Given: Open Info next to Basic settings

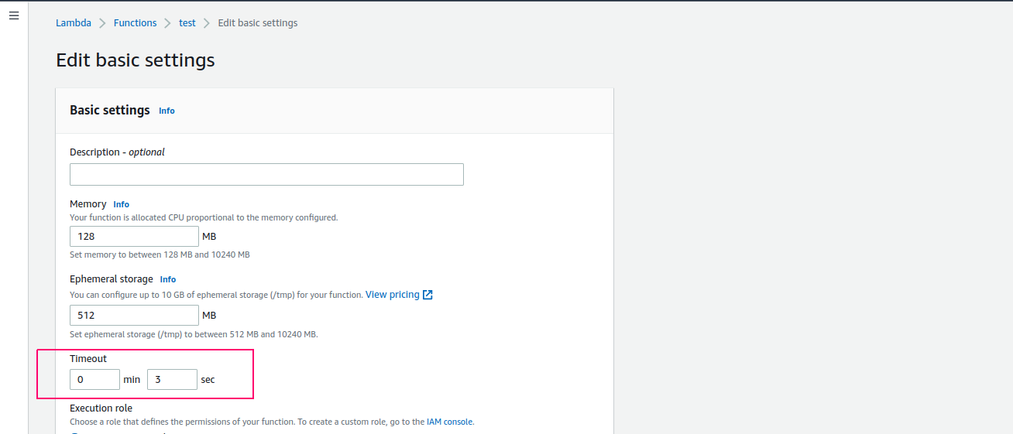Looking at the screenshot, I should click(167, 111).
